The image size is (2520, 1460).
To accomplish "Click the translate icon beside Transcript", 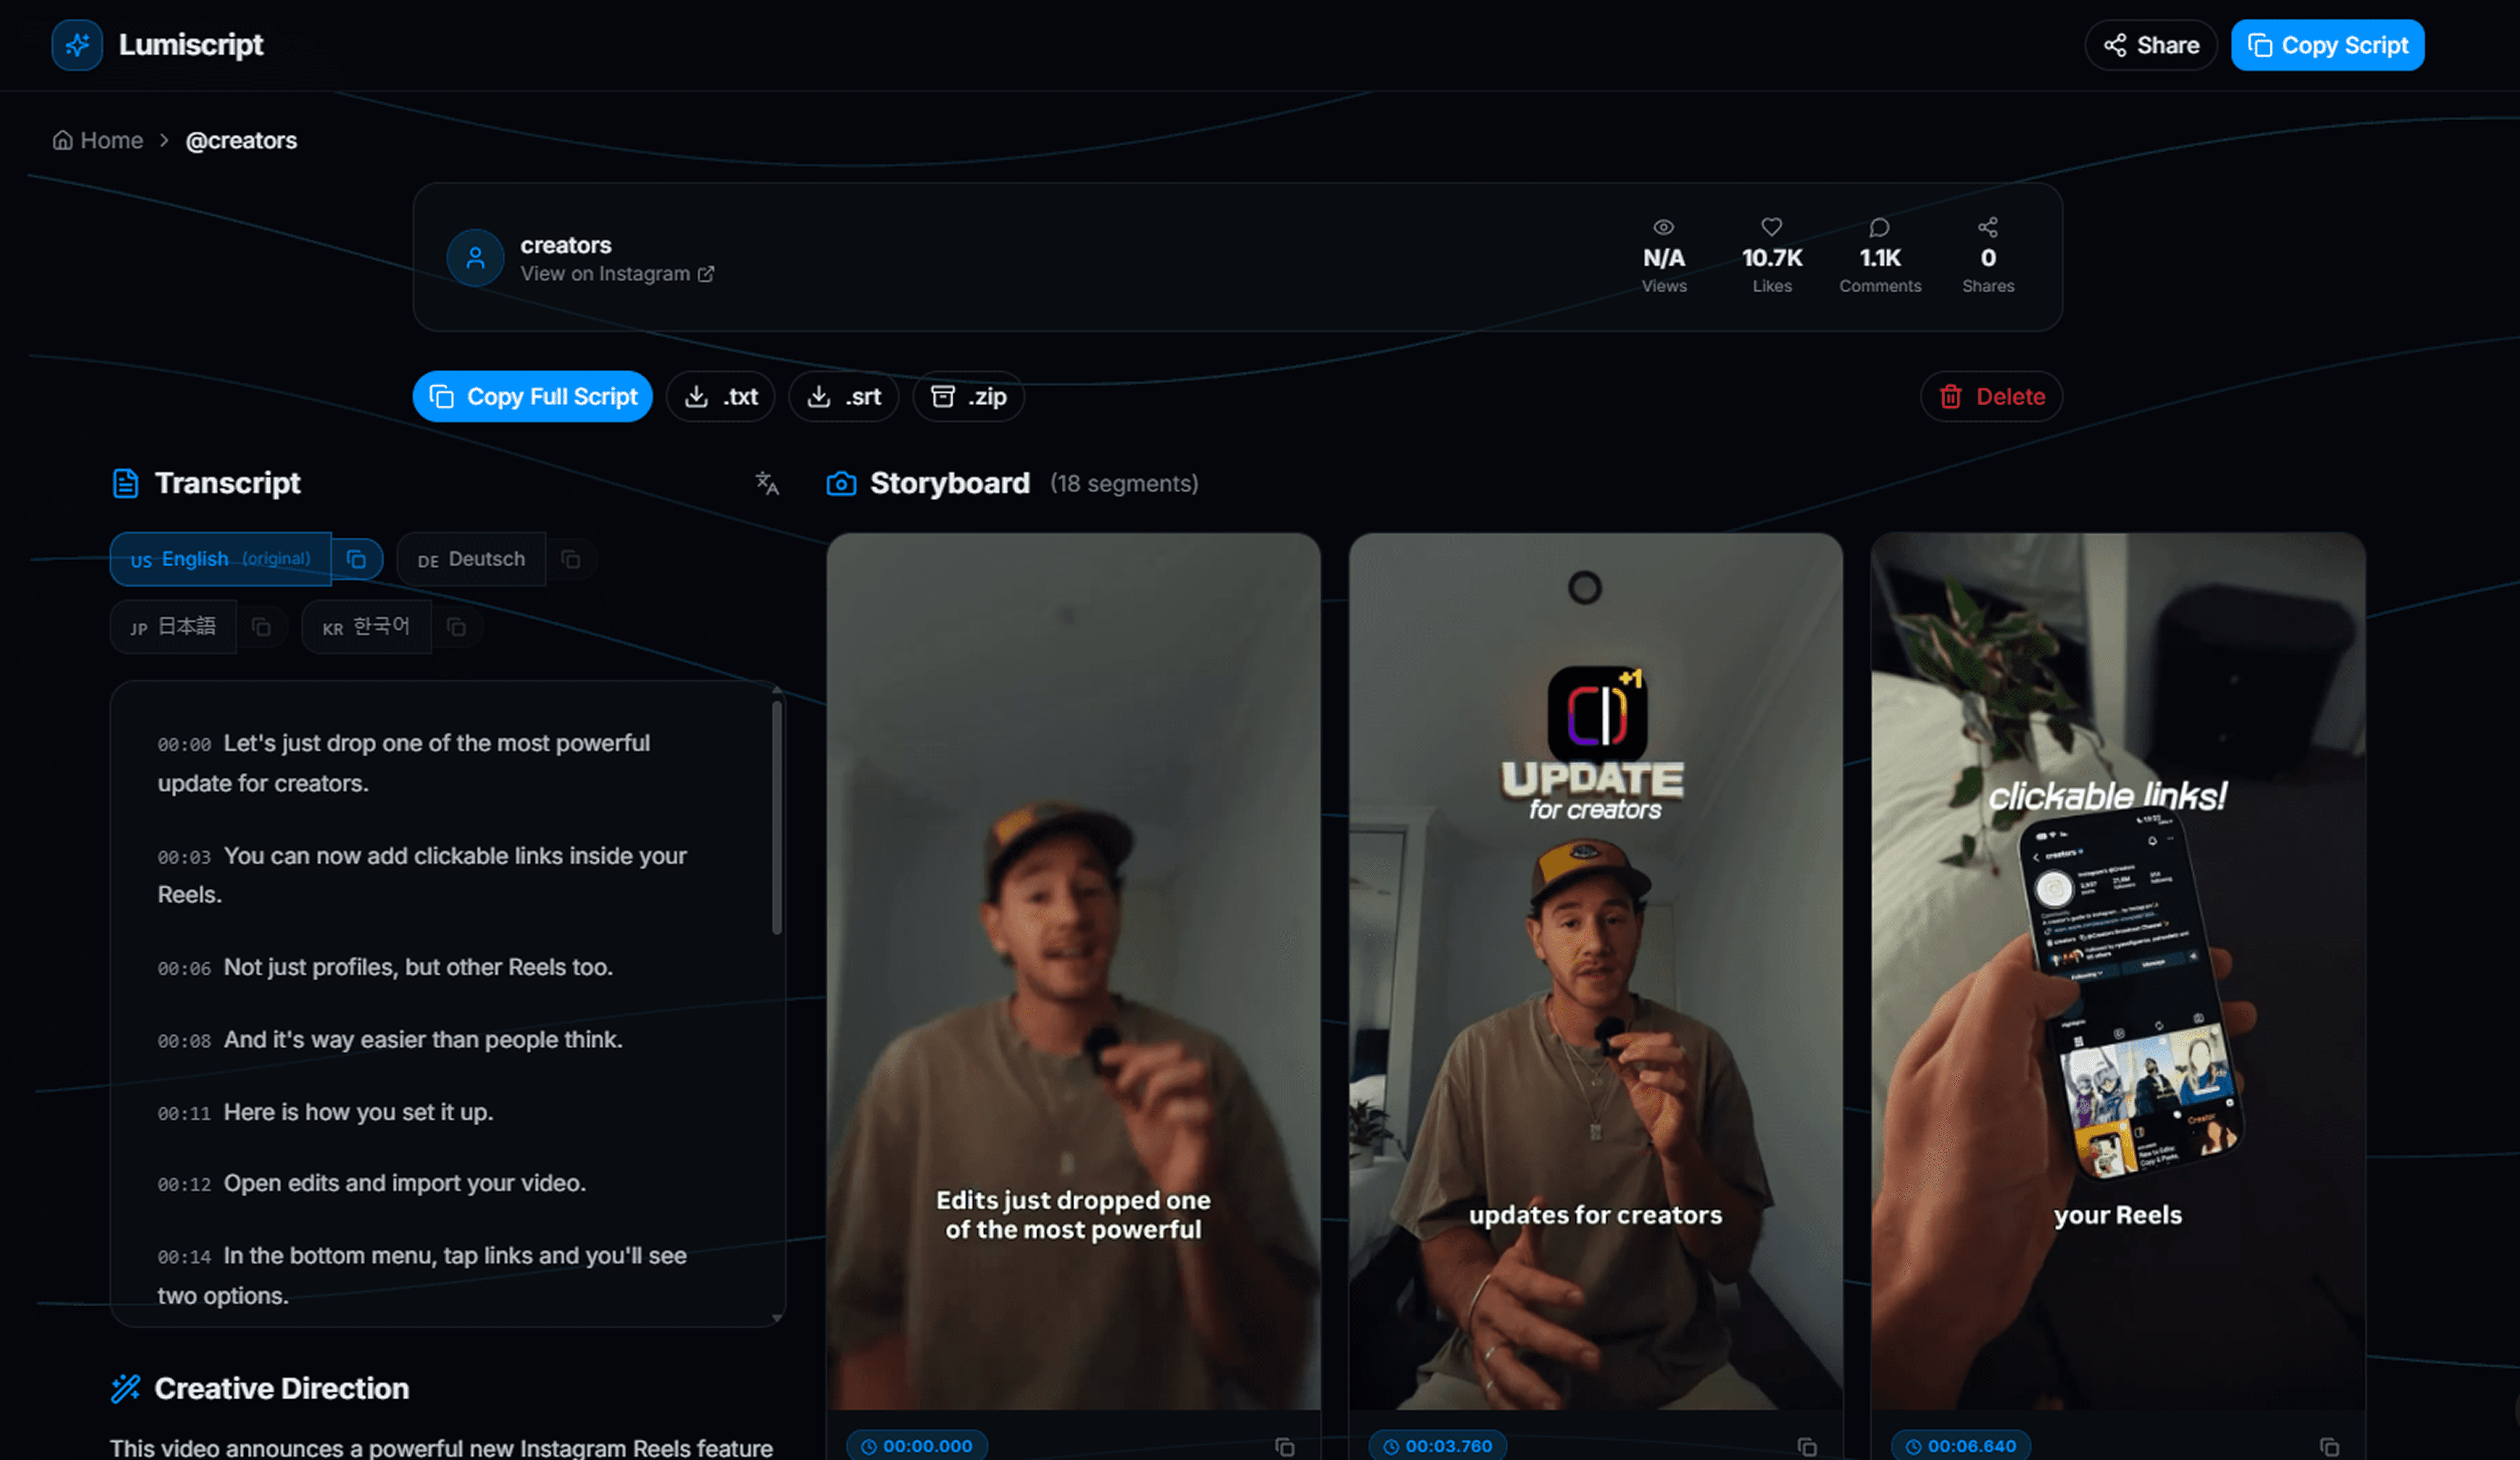I will click(767, 484).
